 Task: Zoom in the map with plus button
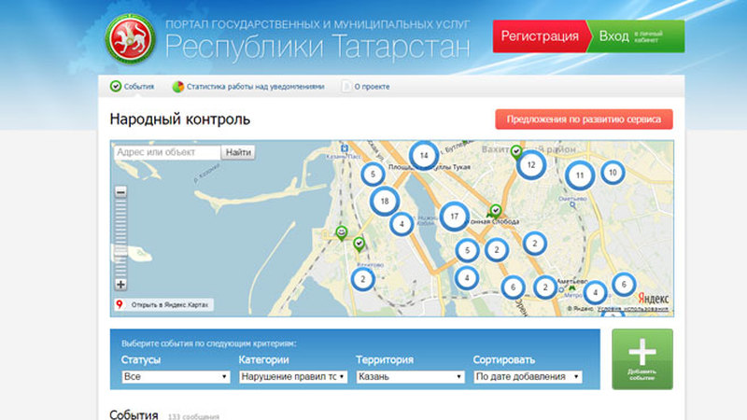pos(120,284)
